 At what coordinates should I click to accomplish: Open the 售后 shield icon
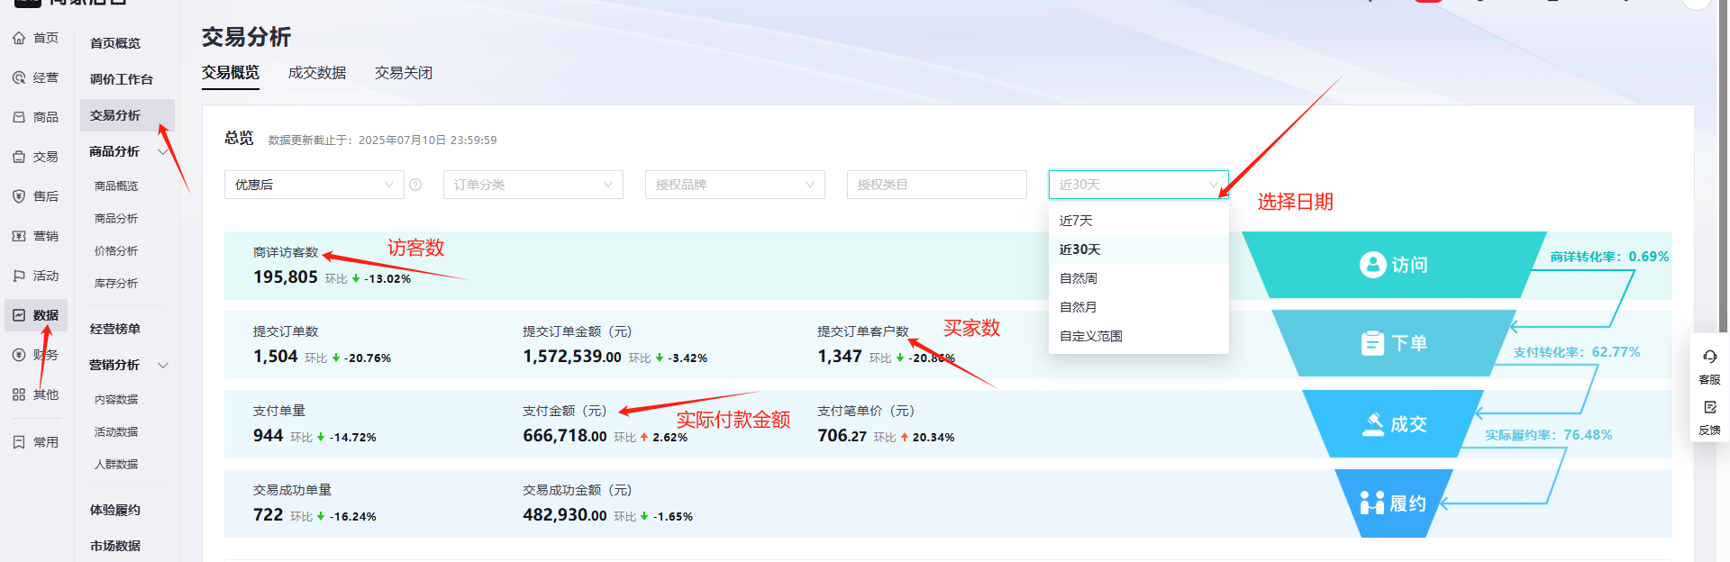(19, 196)
